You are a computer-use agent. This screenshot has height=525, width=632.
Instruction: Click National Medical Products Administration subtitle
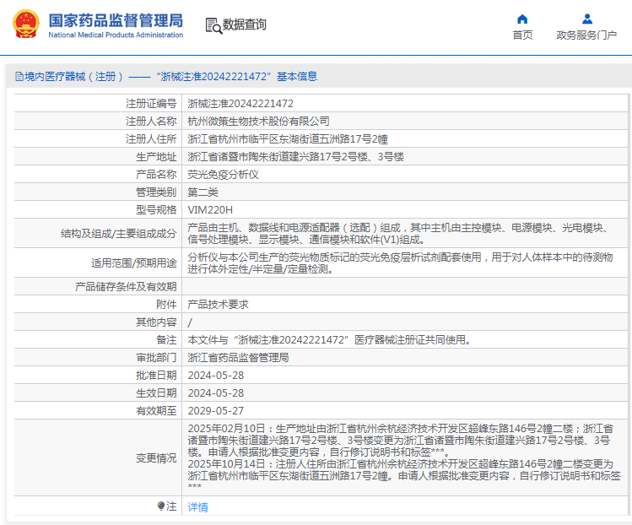116,35
